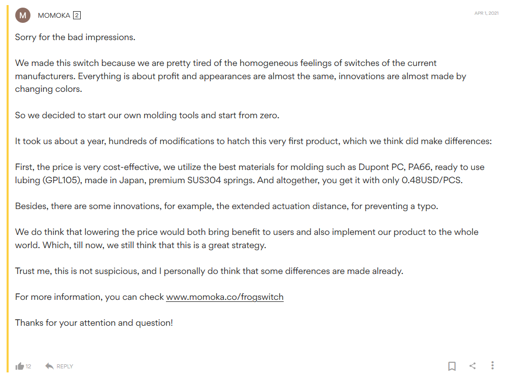Click the sentence about extended actuation distance
This screenshot has width=506, height=379.
[226, 206]
